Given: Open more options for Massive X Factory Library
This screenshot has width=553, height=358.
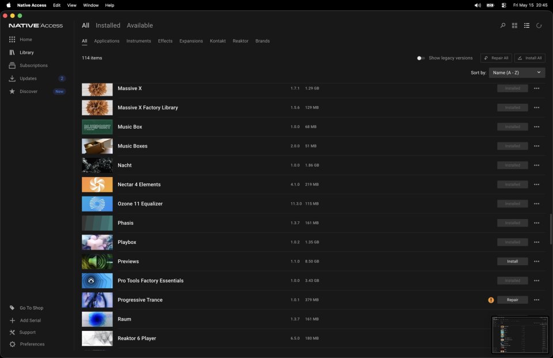Looking at the screenshot, I should pyautogui.click(x=536, y=107).
